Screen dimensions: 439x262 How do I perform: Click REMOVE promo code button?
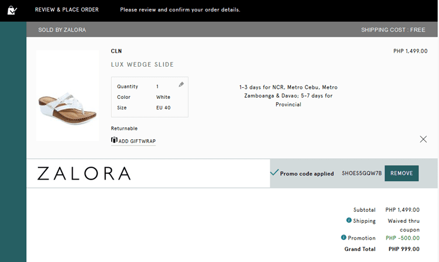click(x=402, y=173)
